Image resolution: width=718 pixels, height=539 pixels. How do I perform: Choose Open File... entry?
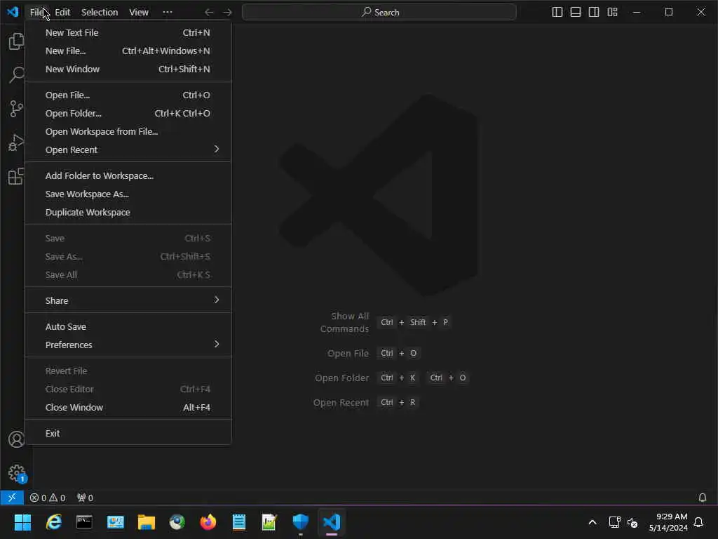tap(128, 95)
